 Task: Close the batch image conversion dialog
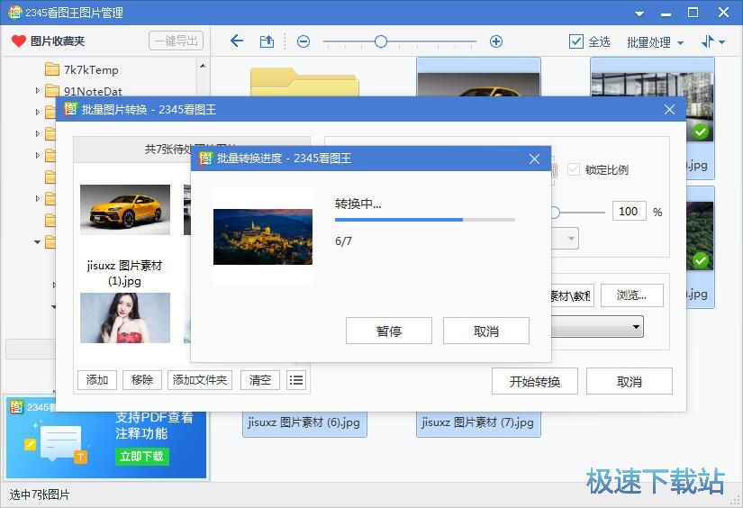click(669, 110)
